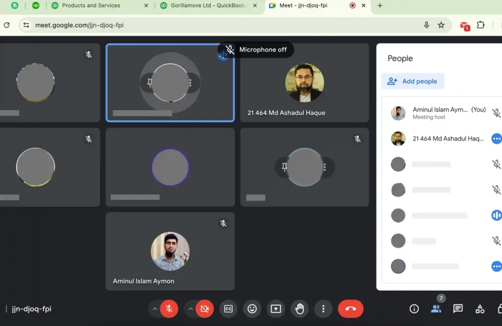Click the present screen button
The height and width of the screenshot is (326, 502).
pos(276,309)
